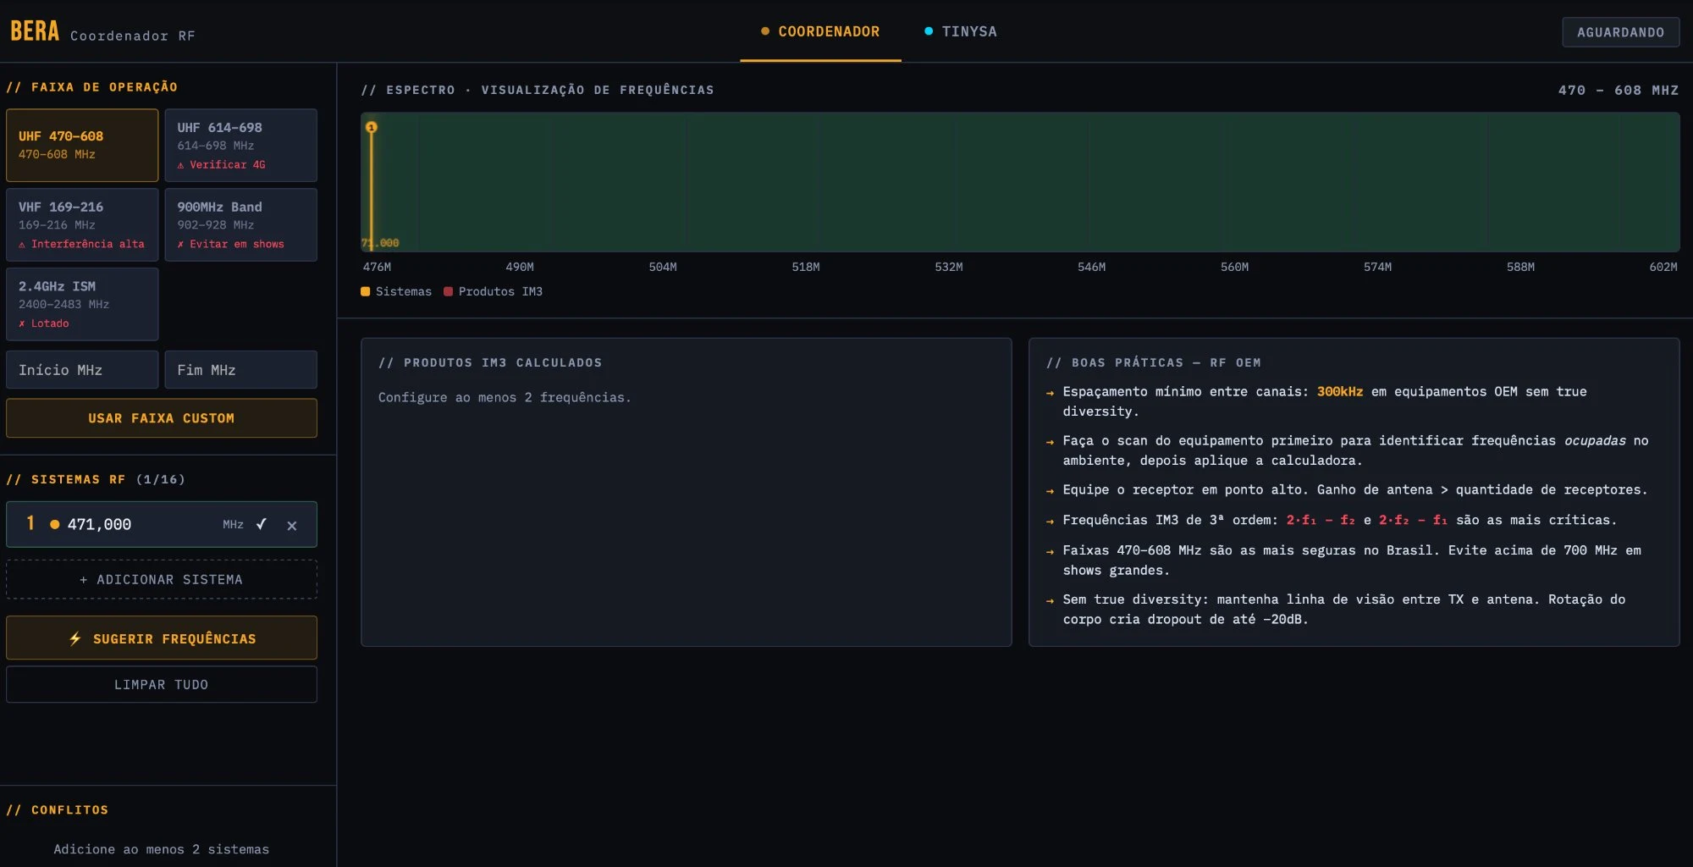
Task: Click the cyan status dot on TINYSA
Action: 928,30
